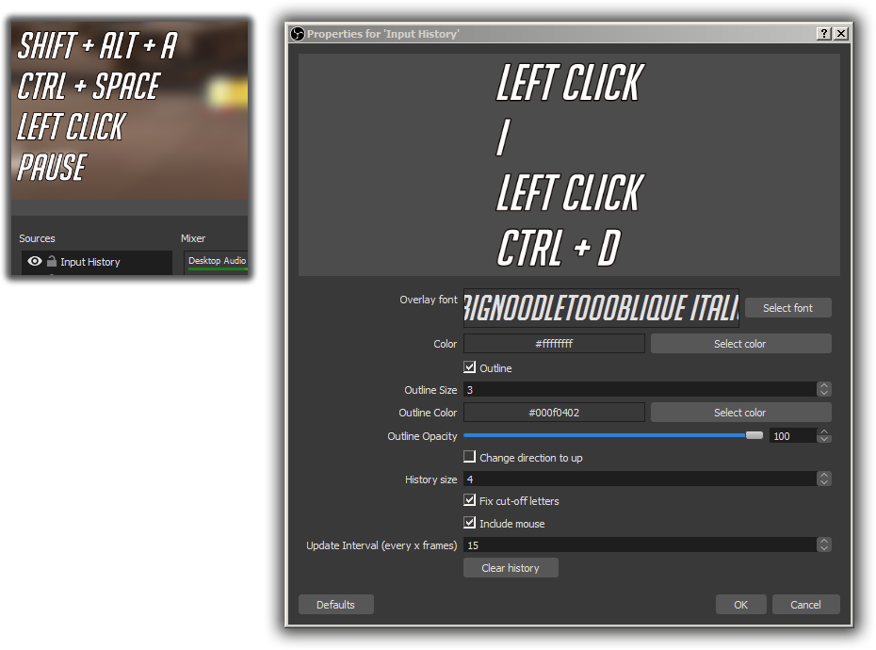This screenshot has width=876, height=650.
Task: Confirm changes with OK
Action: [x=740, y=604]
